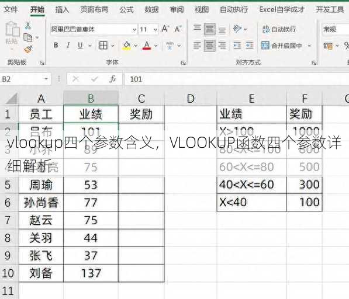Select row 7 header
Image resolution: width=349 pixels, height=299 pixels.
pyautogui.click(x=9, y=220)
